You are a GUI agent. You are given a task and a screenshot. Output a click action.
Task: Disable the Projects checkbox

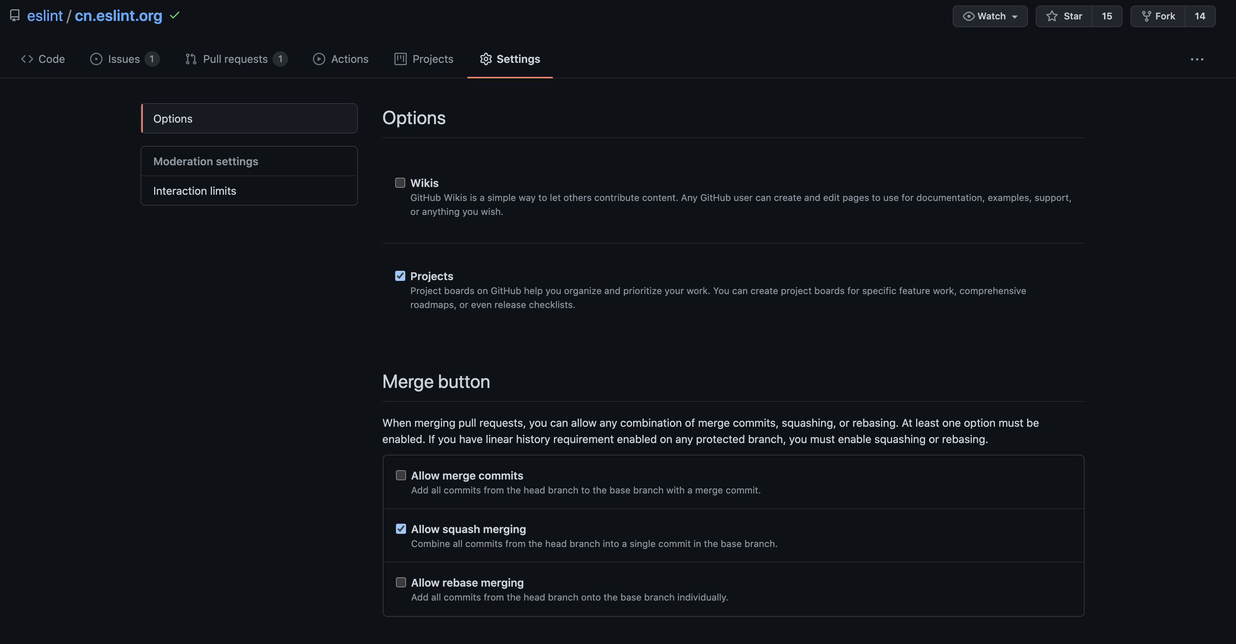point(400,276)
